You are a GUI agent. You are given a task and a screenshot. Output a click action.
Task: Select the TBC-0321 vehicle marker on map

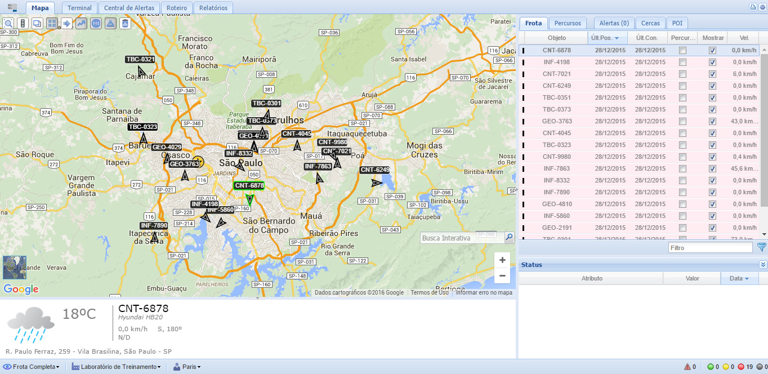pos(140,59)
